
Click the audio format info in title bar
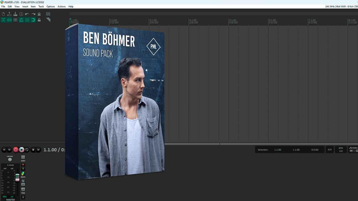341,7
